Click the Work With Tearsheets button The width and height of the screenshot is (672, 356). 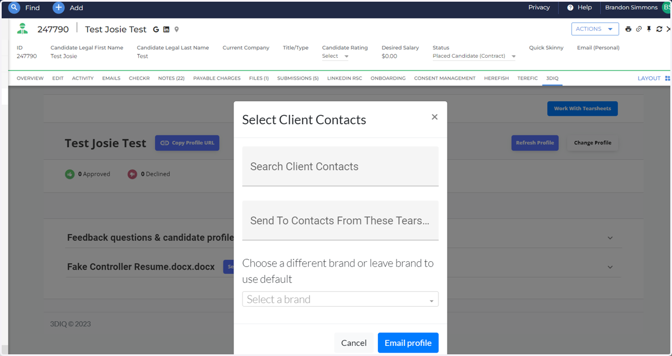click(582, 109)
